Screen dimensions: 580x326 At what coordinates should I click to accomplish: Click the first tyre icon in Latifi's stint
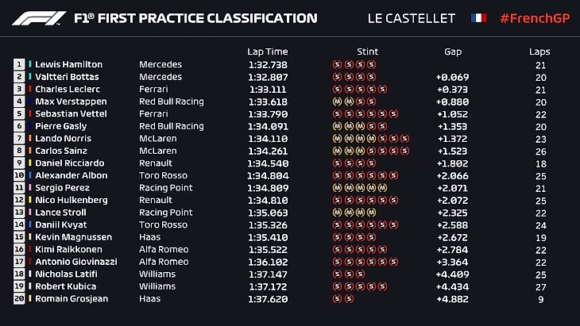tap(337, 274)
